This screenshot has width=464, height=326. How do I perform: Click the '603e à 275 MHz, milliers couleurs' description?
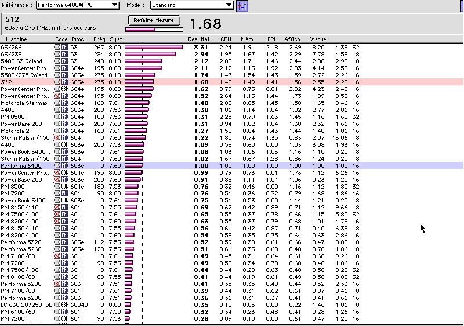pos(50,27)
